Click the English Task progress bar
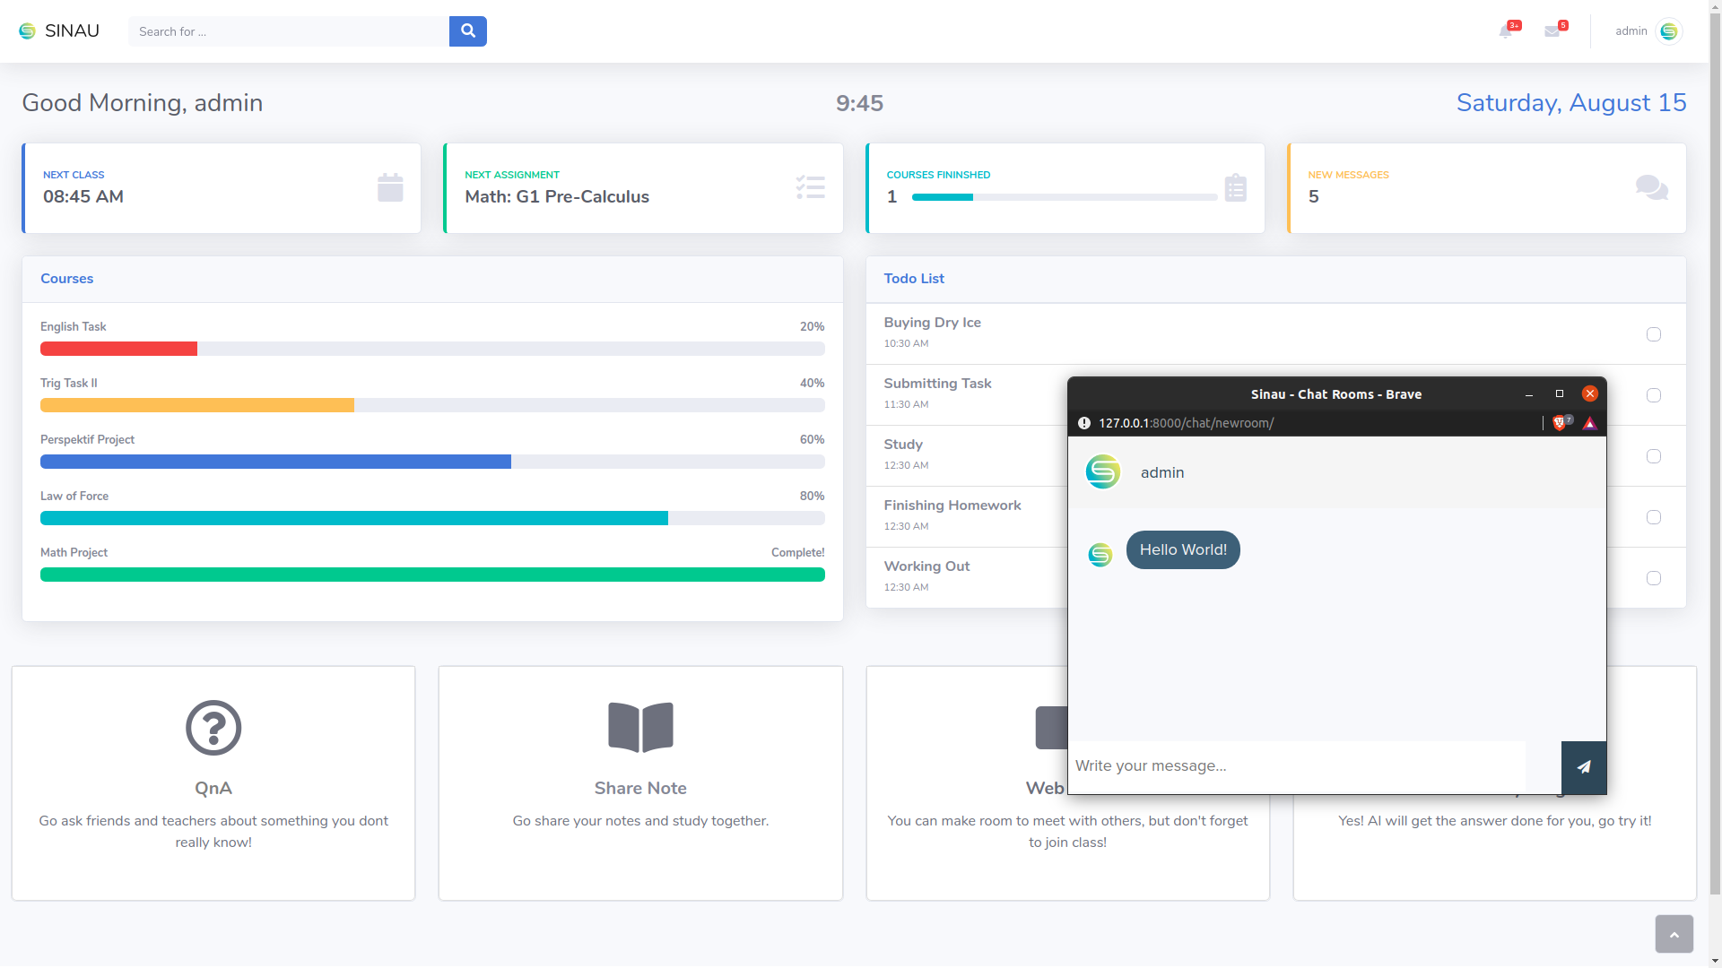The width and height of the screenshot is (1722, 968). tap(432, 349)
